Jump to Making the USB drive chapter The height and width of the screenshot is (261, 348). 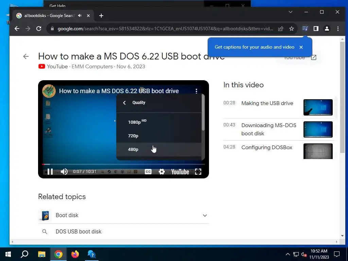tap(267, 103)
